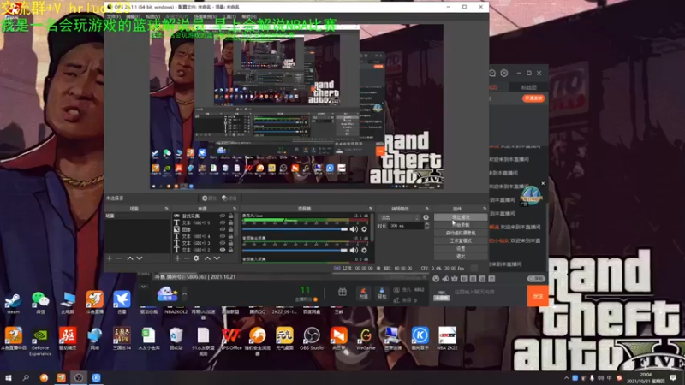Open transition properties gear icon
This screenshot has height=385, width=685.
(x=426, y=217)
